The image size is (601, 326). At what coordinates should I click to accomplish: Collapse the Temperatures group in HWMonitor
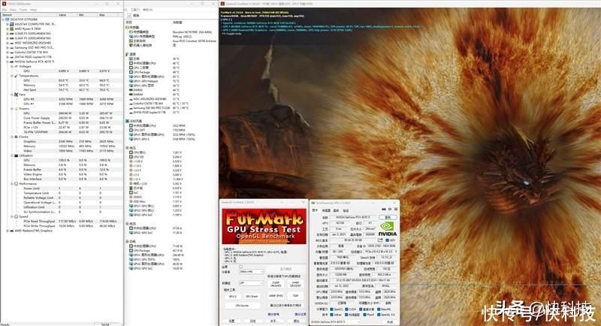click(x=12, y=76)
